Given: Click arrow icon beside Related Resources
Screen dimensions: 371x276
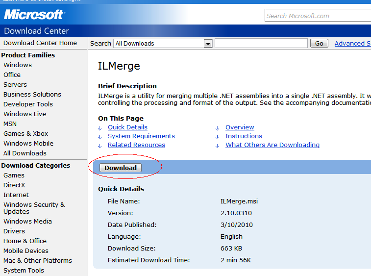Looking at the screenshot, I should [x=100, y=146].
